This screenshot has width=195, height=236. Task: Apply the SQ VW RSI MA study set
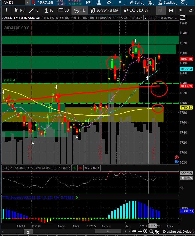point(104,10)
